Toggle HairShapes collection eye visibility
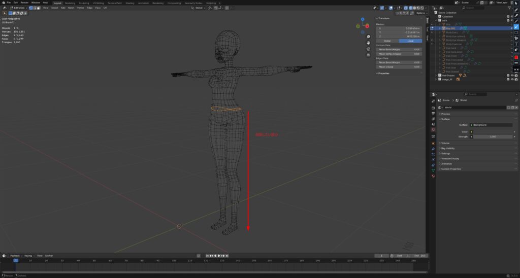520x278 pixels. coord(512,75)
